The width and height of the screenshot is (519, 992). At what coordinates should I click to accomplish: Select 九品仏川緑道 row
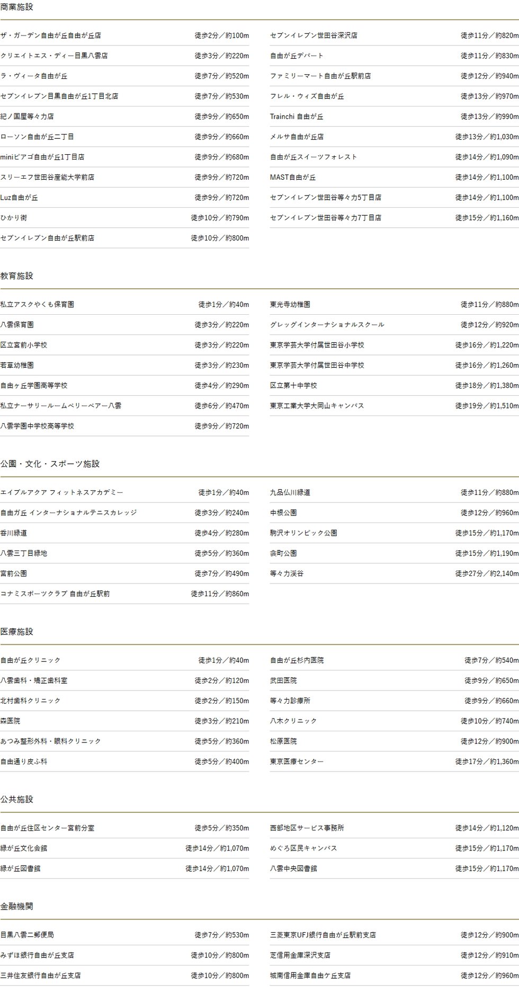(x=395, y=493)
